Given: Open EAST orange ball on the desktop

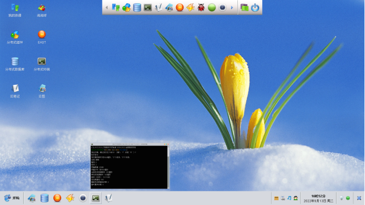Looking at the screenshot, I should pyautogui.click(x=42, y=37).
